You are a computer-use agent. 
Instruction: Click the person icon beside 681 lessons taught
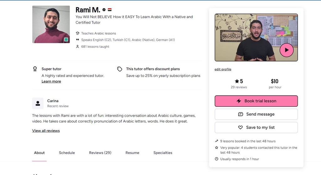[x=77, y=46]
